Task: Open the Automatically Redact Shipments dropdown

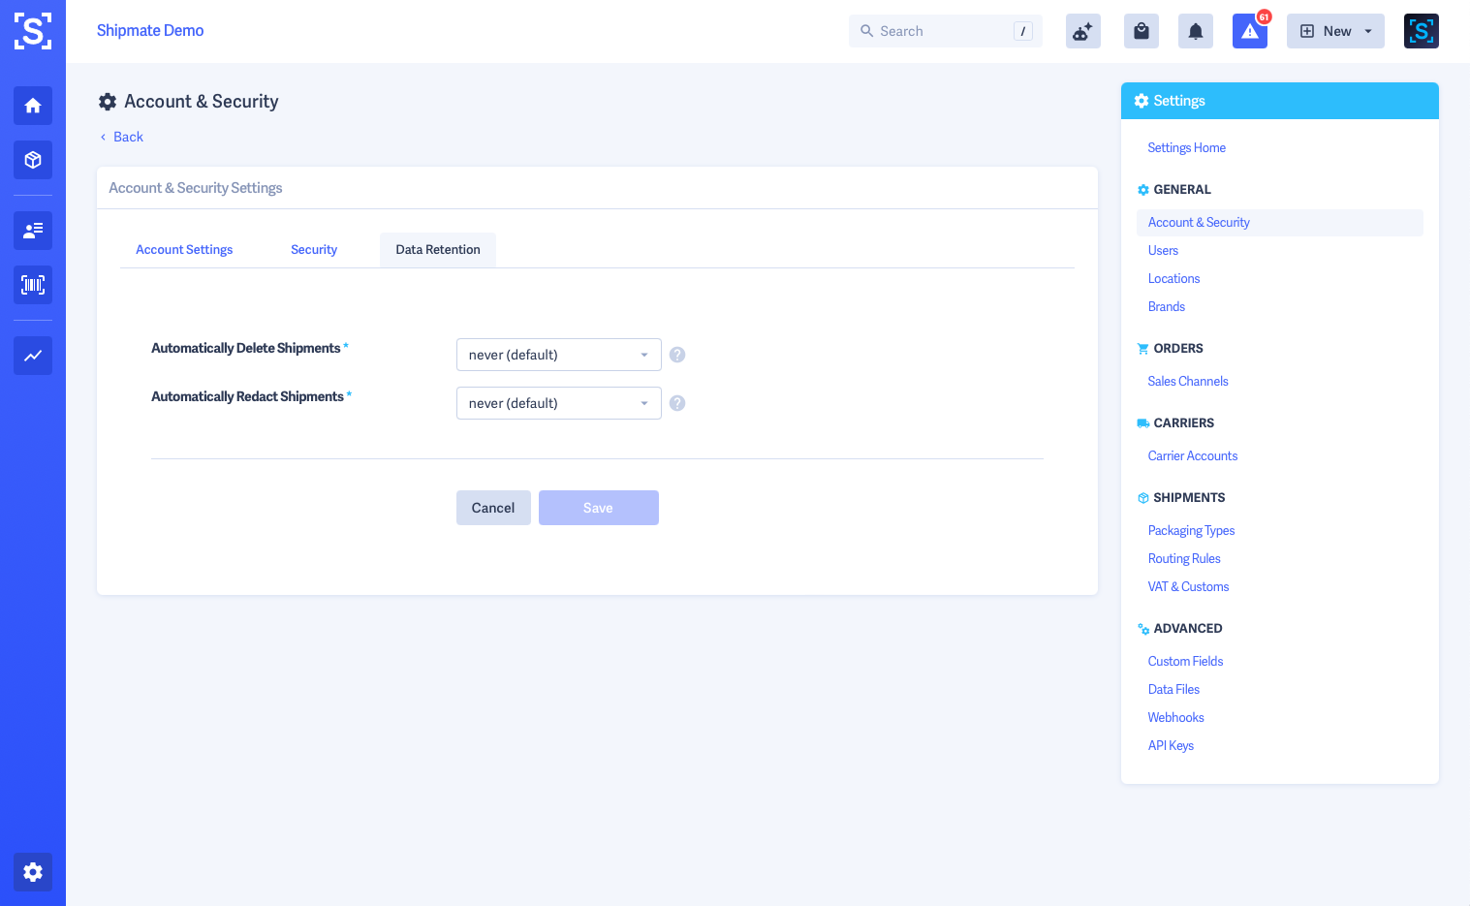Action: tap(558, 403)
